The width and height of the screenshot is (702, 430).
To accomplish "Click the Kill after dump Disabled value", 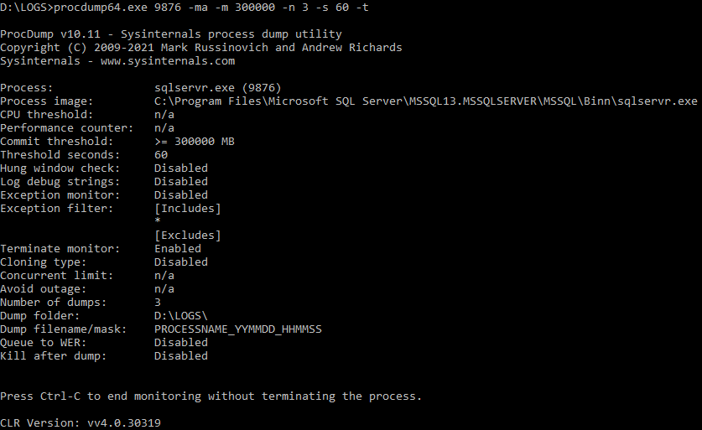I will coord(181,356).
